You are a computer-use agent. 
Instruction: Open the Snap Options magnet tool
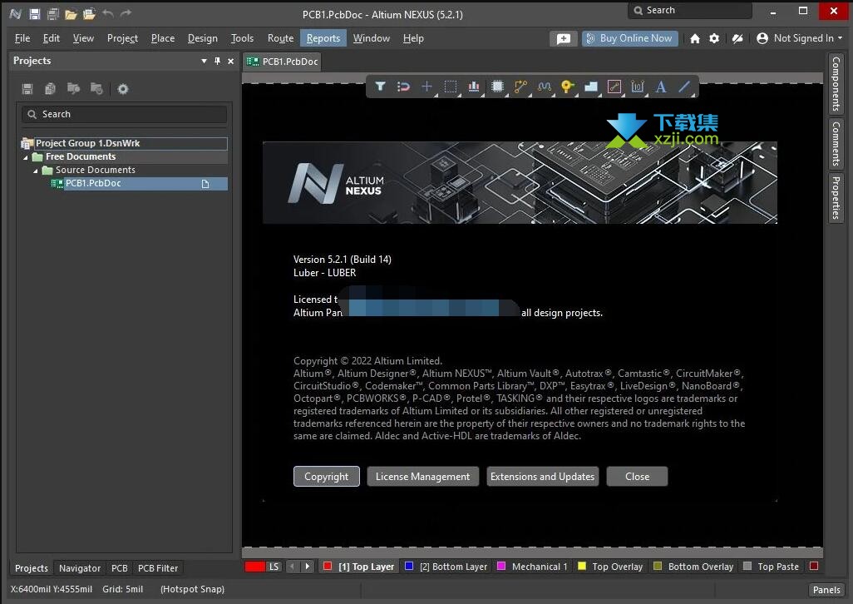click(404, 87)
